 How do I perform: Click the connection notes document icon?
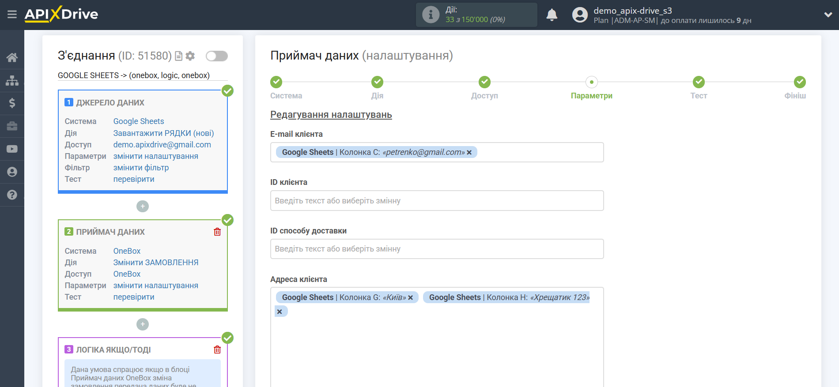[178, 56]
